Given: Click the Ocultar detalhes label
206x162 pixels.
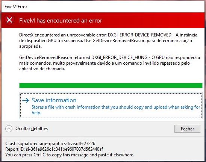Looking at the screenshot, I should pos(32,129).
